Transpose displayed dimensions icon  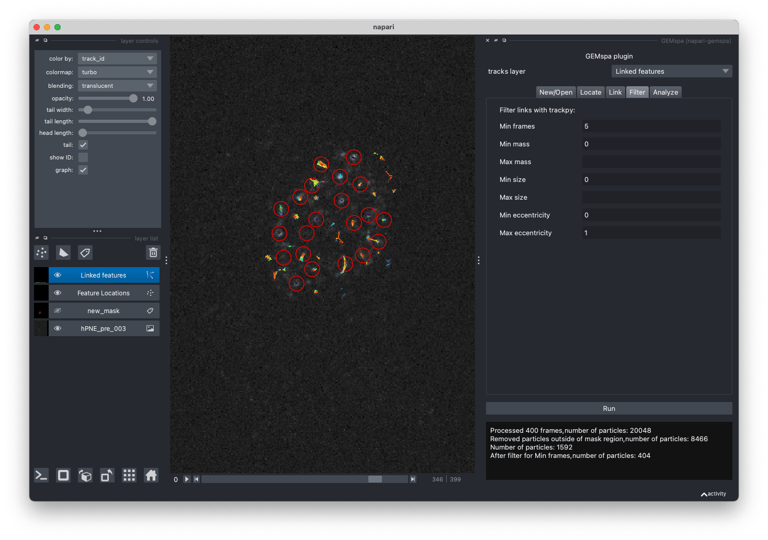[x=107, y=475]
